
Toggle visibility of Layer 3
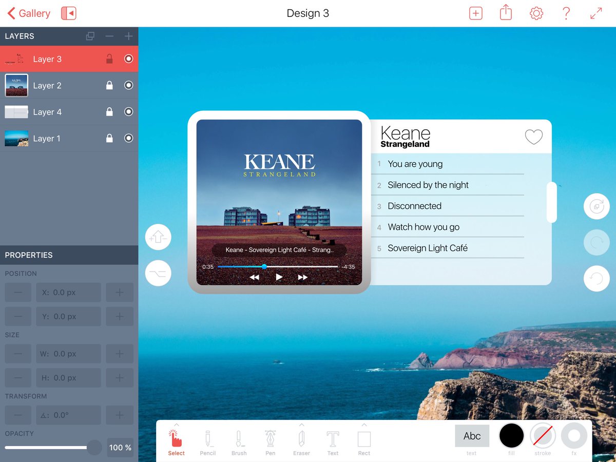coord(129,59)
